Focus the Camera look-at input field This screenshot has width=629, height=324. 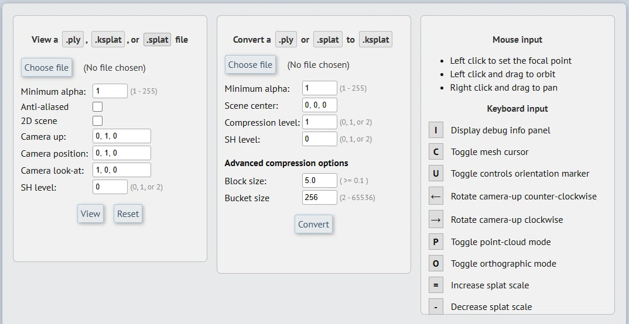point(122,170)
